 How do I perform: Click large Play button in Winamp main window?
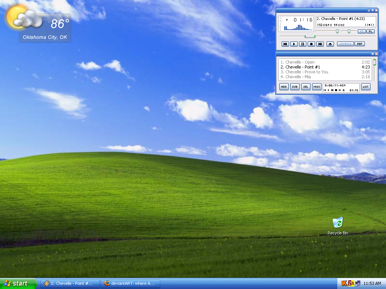(x=294, y=44)
